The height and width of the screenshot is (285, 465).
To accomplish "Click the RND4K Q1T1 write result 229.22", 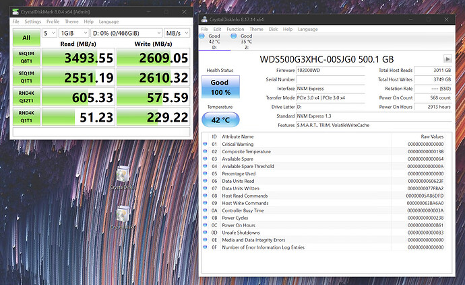I will click(154, 117).
